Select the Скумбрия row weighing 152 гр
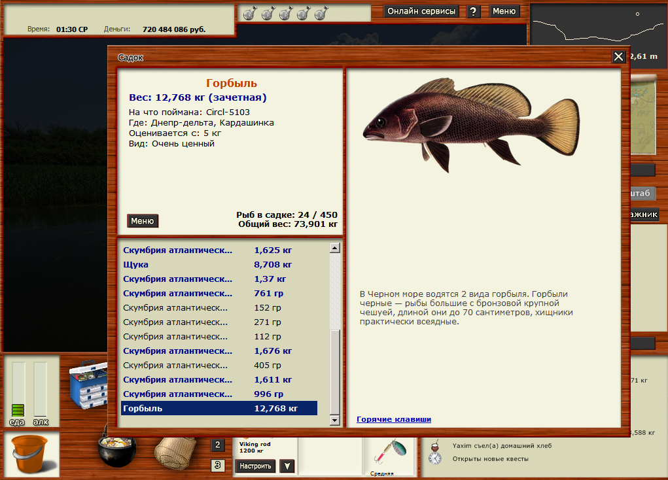 click(x=219, y=308)
